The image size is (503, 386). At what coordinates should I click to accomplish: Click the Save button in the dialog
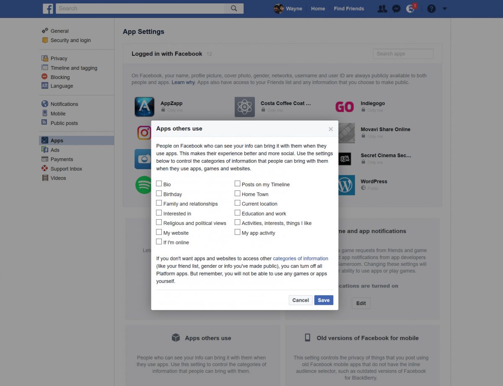pos(323,300)
